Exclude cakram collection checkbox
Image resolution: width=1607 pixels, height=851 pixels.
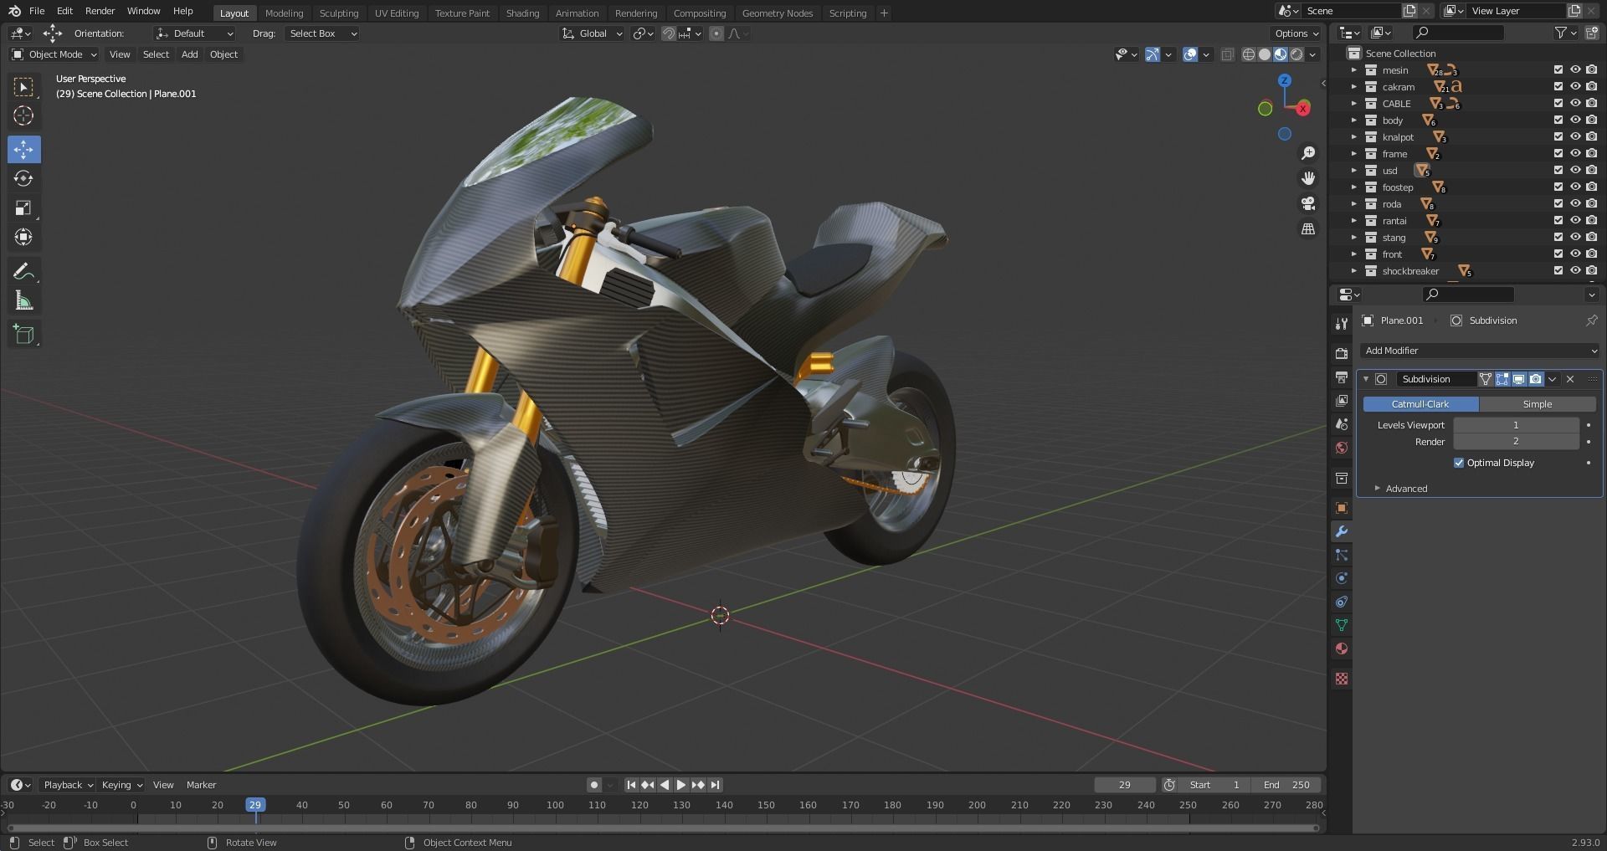(x=1558, y=87)
